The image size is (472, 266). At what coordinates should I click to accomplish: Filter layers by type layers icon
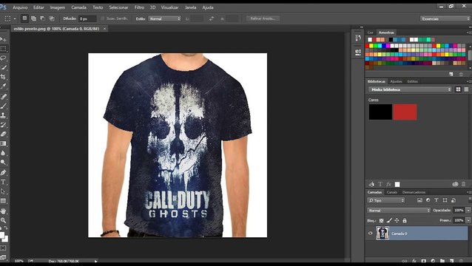click(x=436, y=200)
